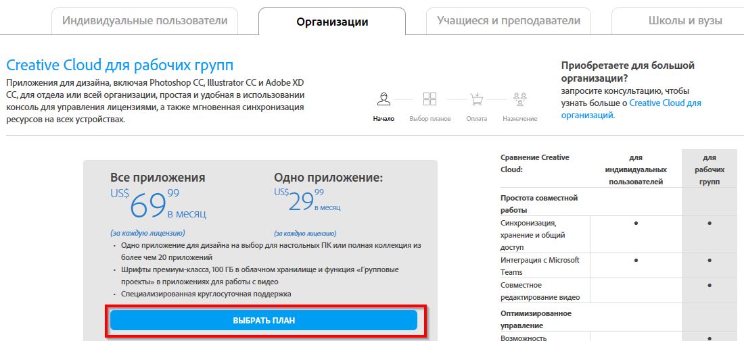Click the для рабочих групп column header
The image size is (744, 341).
(x=708, y=169)
